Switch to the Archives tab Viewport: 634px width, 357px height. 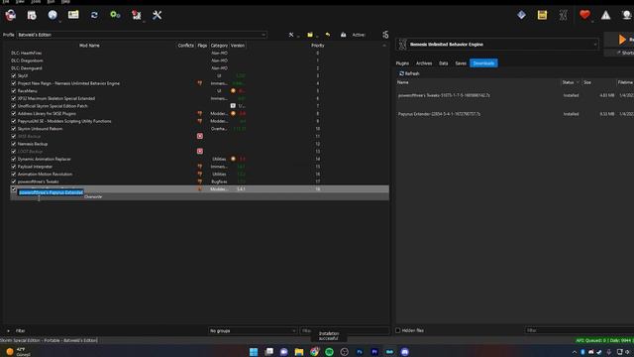pyautogui.click(x=424, y=63)
